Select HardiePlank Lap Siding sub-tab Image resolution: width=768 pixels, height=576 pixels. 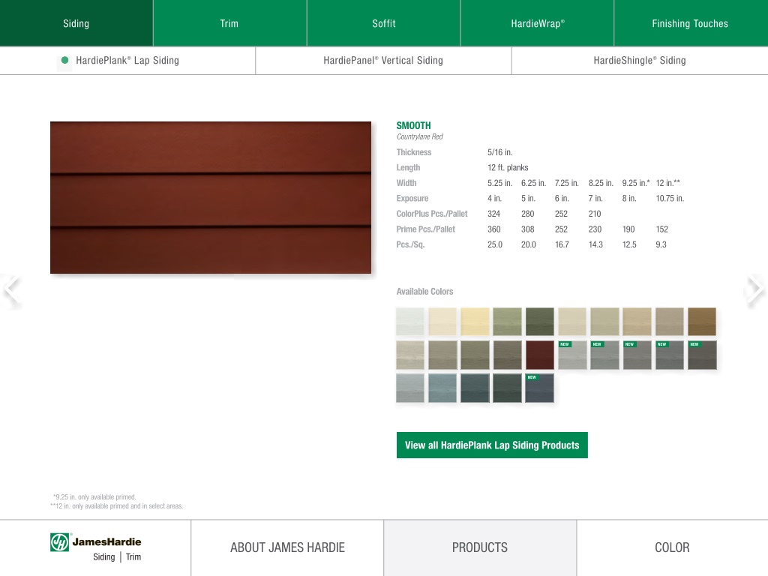click(127, 61)
